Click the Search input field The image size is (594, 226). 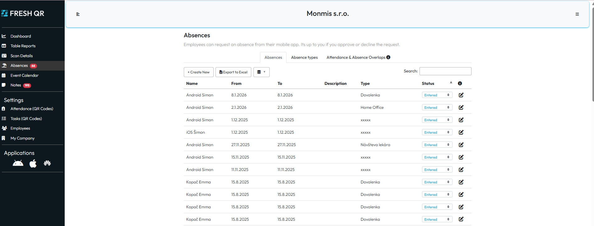coord(445,71)
